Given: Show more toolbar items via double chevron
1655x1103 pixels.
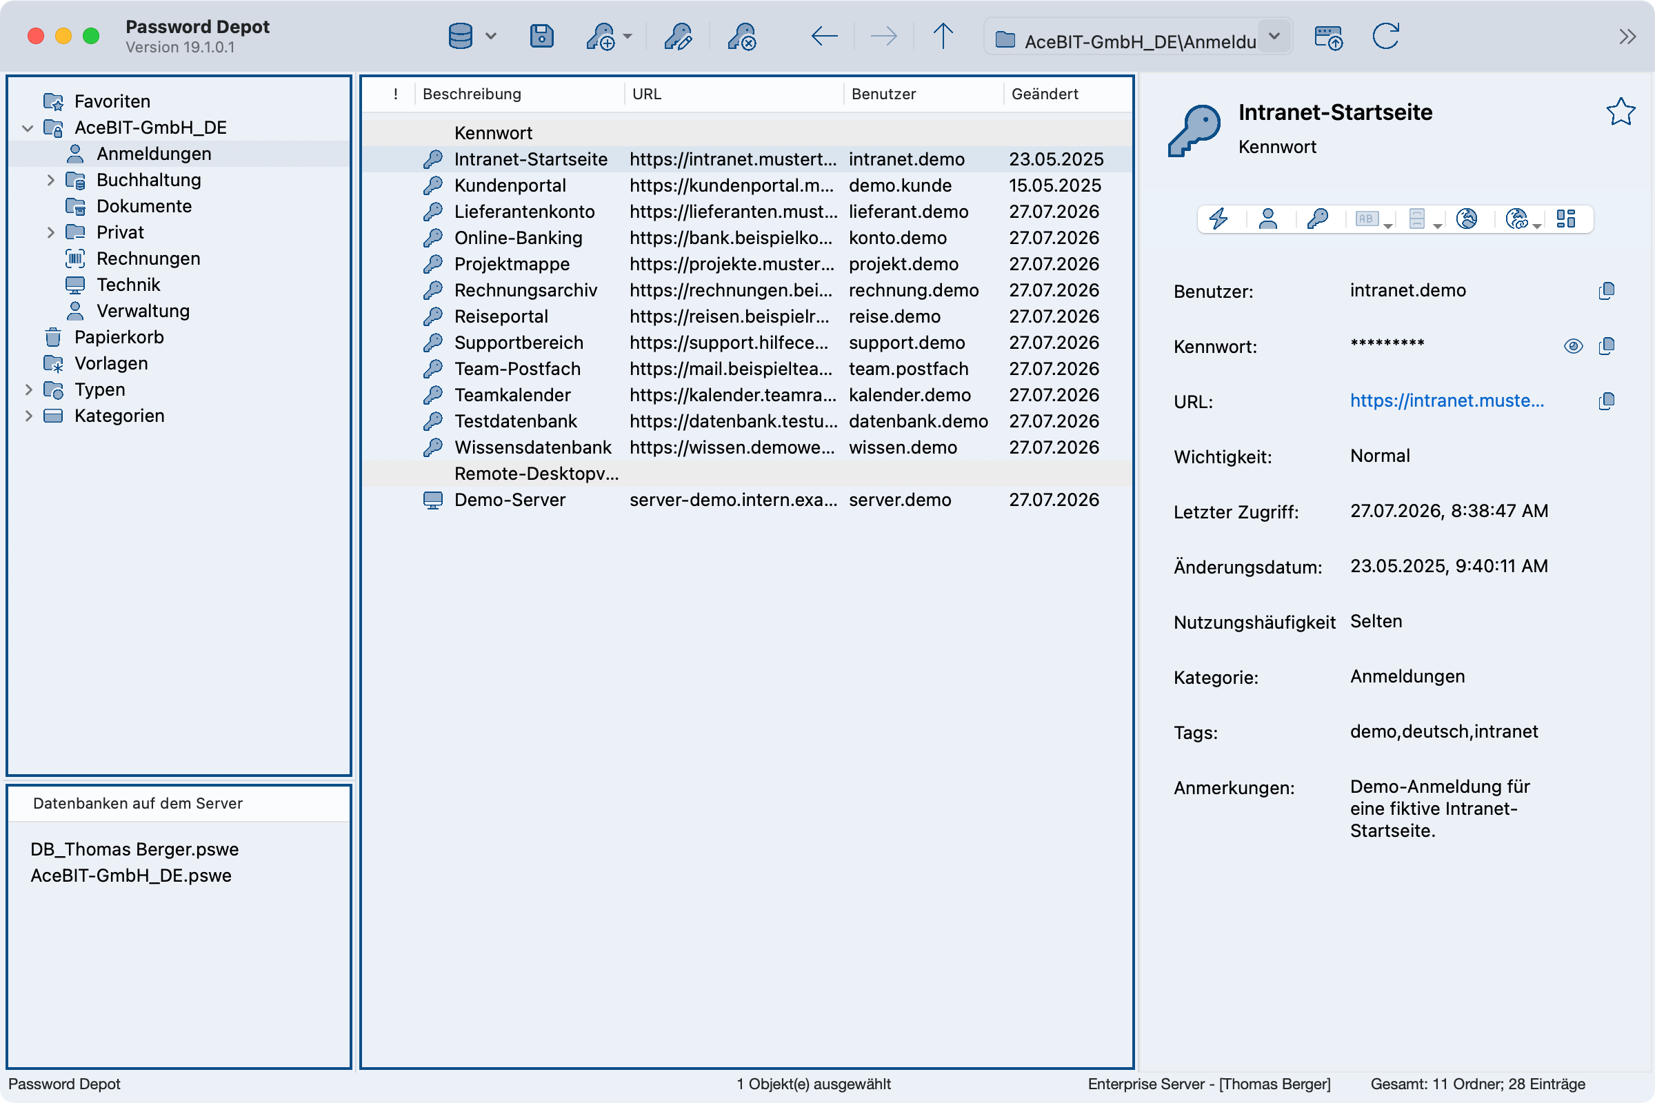Looking at the screenshot, I should point(1627,37).
